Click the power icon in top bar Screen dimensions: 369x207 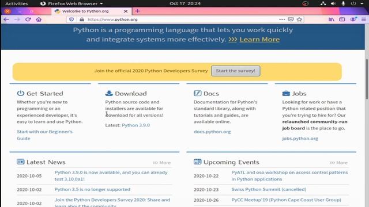pyautogui.click(x=353, y=3)
